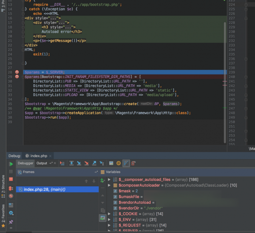The image size is (255, 233).
Task: Click Show Execution Point icon
Action: (x=62, y=163)
